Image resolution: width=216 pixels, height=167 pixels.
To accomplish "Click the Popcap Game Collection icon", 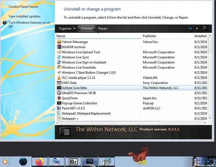I will click(x=59, y=103).
